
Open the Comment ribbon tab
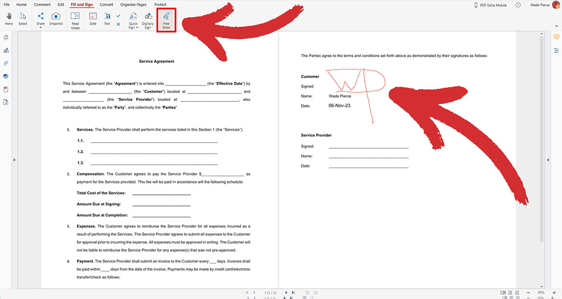tap(42, 4)
